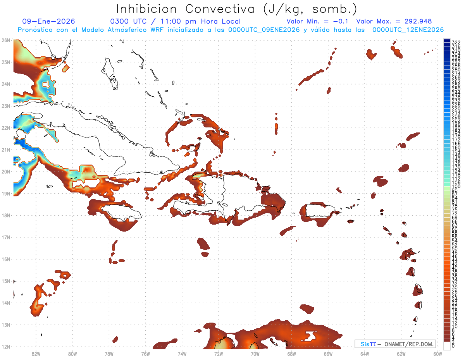Click the '25N' latitude label
This screenshot has width=465, height=359.
(5, 62)
